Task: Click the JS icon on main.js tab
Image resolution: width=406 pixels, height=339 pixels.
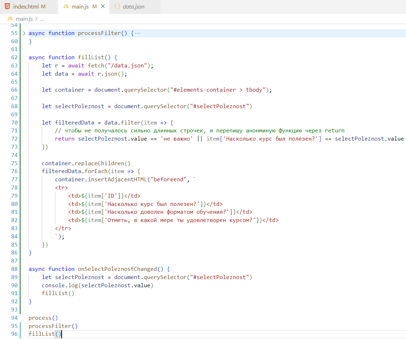Action: tap(66, 7)
